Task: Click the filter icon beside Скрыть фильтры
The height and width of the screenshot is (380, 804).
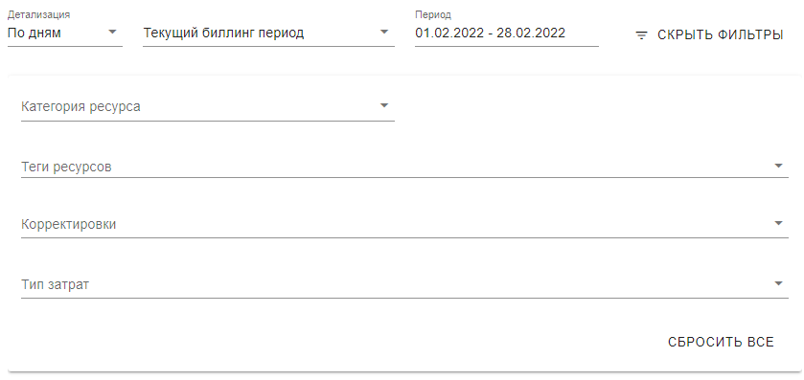Action: [x=641, y=35]
